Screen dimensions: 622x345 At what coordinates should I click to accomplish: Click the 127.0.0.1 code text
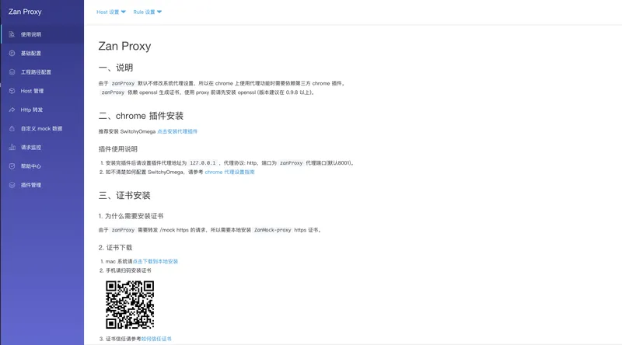pos(203,163)
